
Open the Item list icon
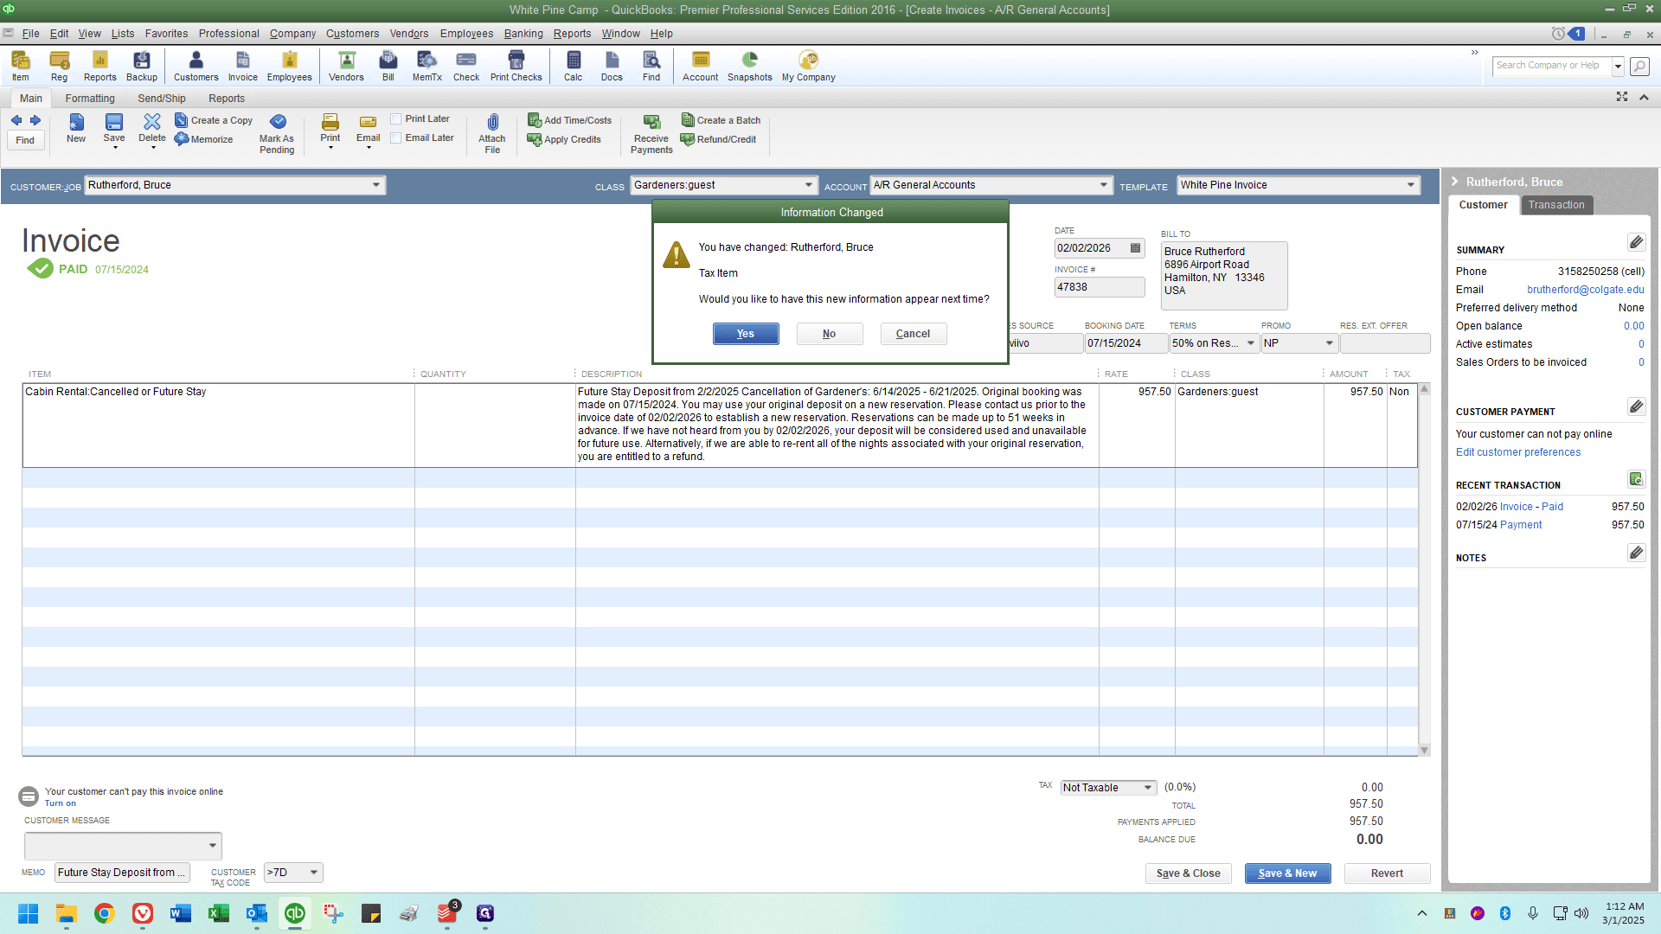pos(20,66)
